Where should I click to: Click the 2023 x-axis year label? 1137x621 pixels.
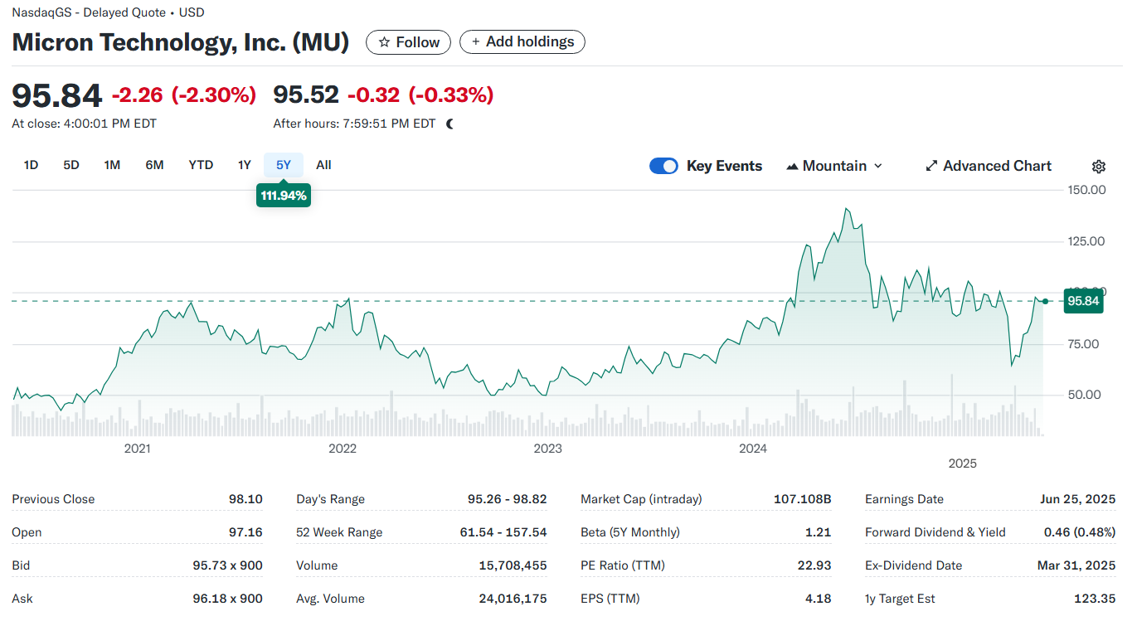547,449
